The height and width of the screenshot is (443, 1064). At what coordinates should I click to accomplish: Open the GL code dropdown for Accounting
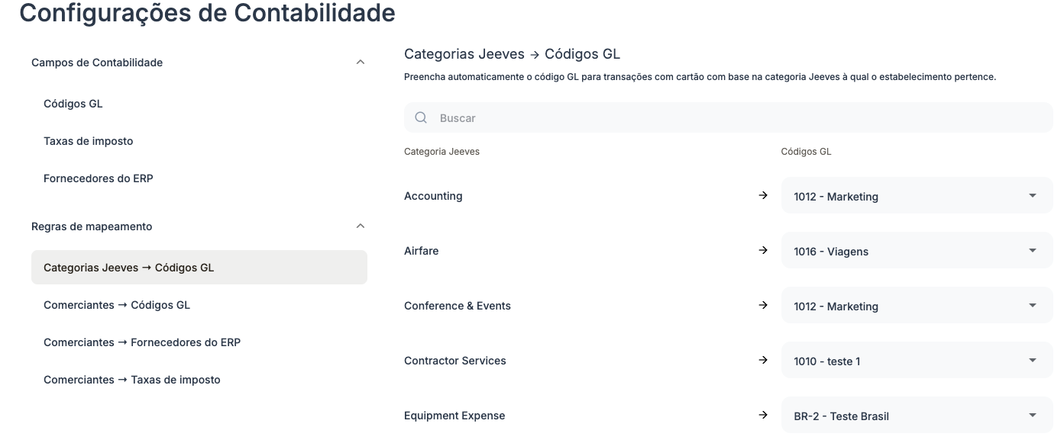tap(916, 196)
